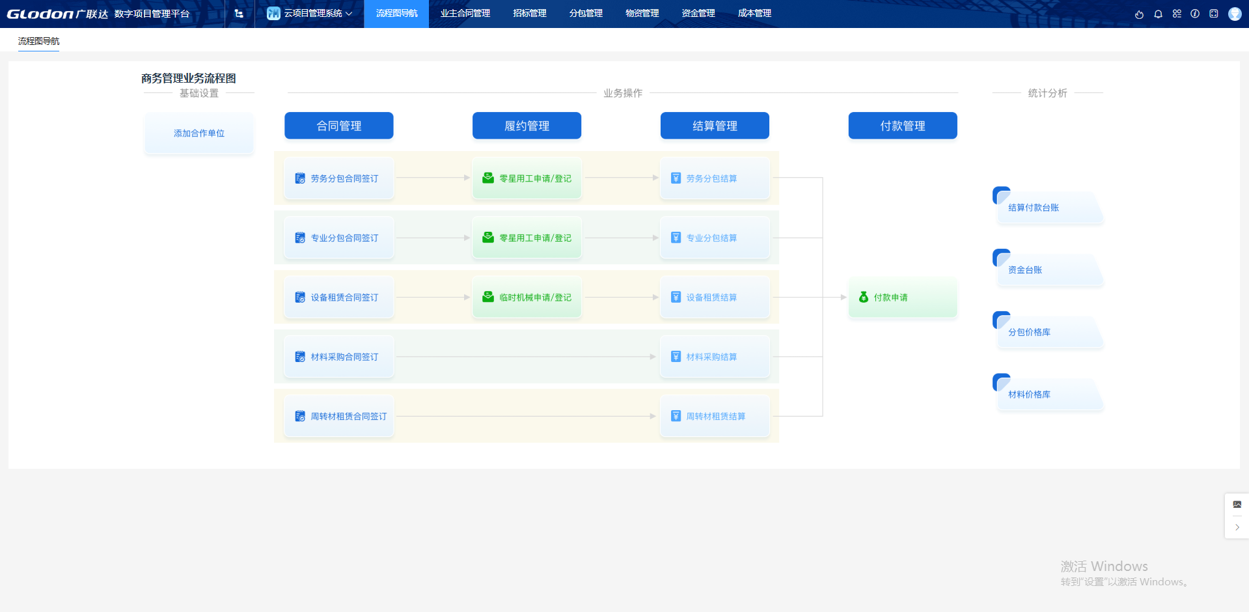Open 材料采购结算 settlement node
The width and height of the screenshot is (1249, 612).
point(714,357)
